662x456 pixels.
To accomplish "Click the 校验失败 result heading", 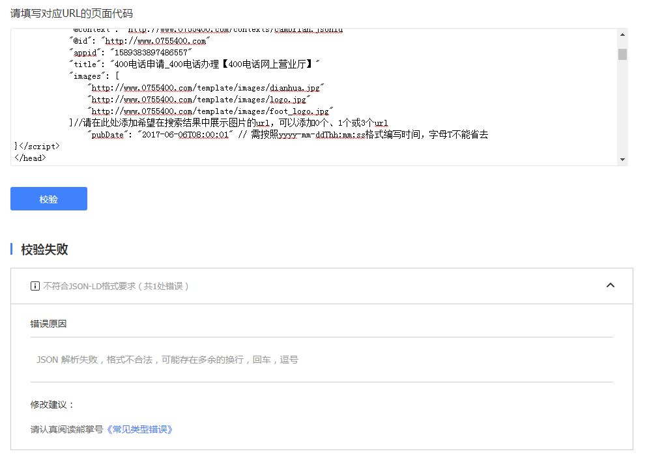I will pos(44,249).
